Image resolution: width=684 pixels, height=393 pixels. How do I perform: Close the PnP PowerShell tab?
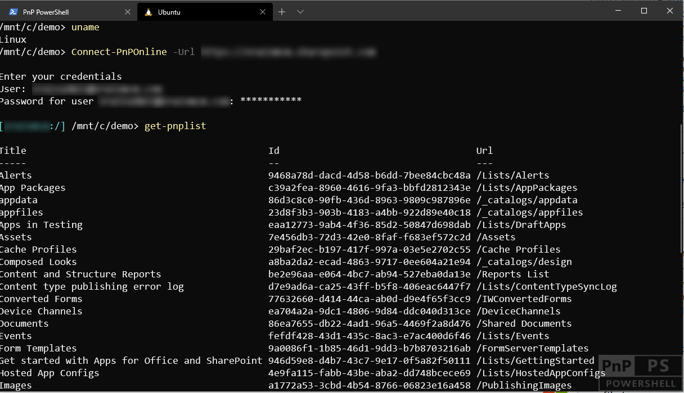[127, 12]
